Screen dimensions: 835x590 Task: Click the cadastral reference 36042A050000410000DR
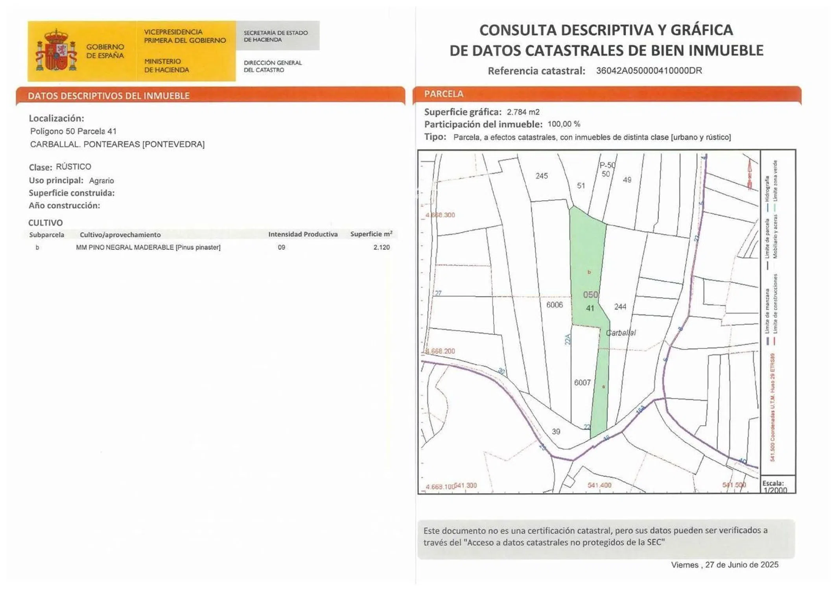[x=649, y=71]
